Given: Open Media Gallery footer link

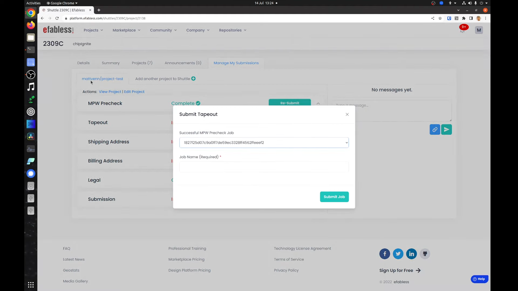Looking at the screenshot, I should (75, 281).
